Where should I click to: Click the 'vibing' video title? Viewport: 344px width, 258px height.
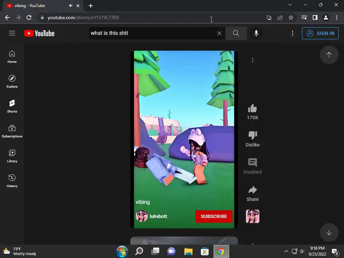142,202
